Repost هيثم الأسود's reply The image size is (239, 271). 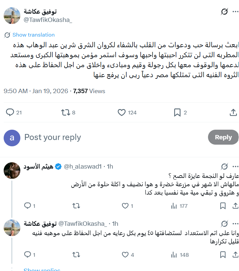pos(76,206)
